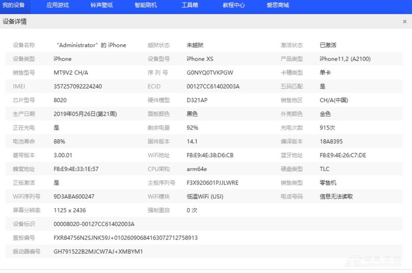
Task: Click the IMEI value 357257092224240
Action: pos(78,87)
